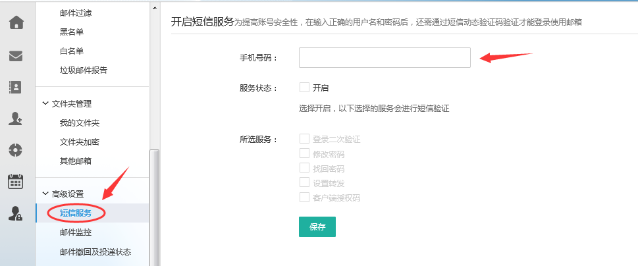
Task: Collapse the 高级设置 section
Action: tap(45, 194)
